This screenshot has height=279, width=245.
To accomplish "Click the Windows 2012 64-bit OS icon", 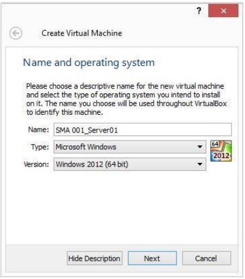I will [221, 151].
